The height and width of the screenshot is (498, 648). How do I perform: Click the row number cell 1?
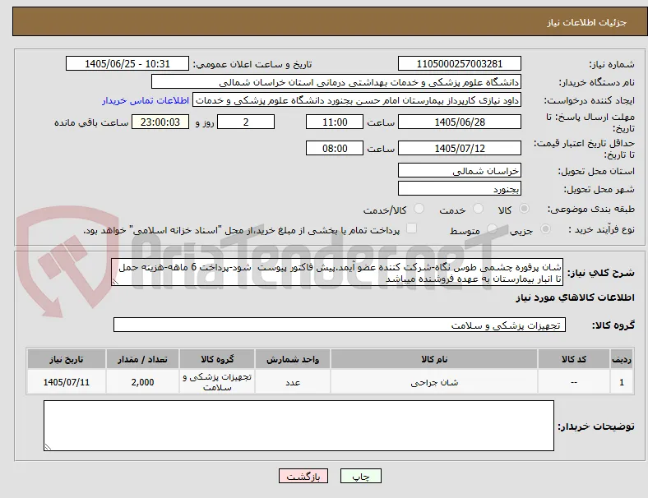pyautogui.click(x=622, y=382)
